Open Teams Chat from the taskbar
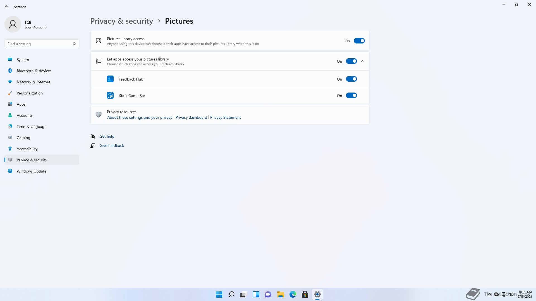 268,294
